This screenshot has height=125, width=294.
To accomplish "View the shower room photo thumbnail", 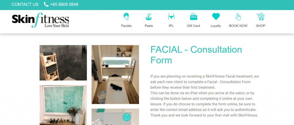I will [x=63, y=63].
